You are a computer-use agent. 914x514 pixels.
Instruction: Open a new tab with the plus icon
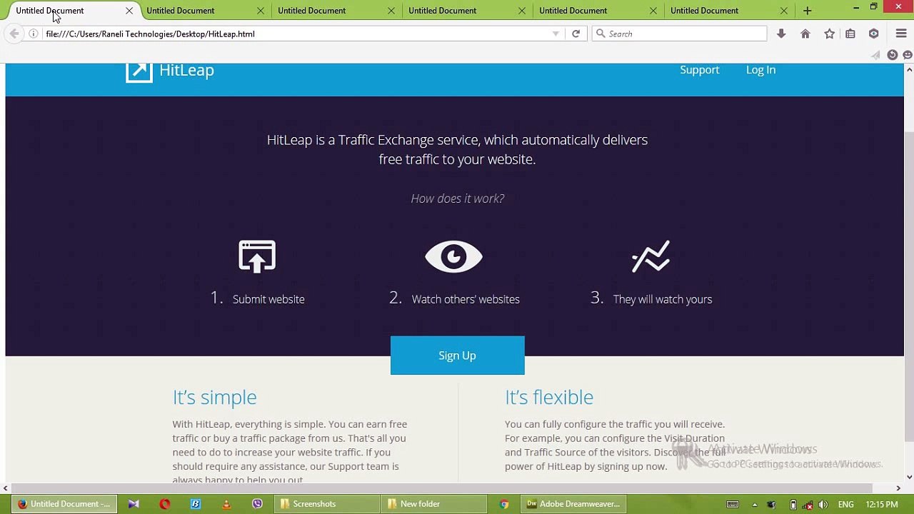click(807, 11)
